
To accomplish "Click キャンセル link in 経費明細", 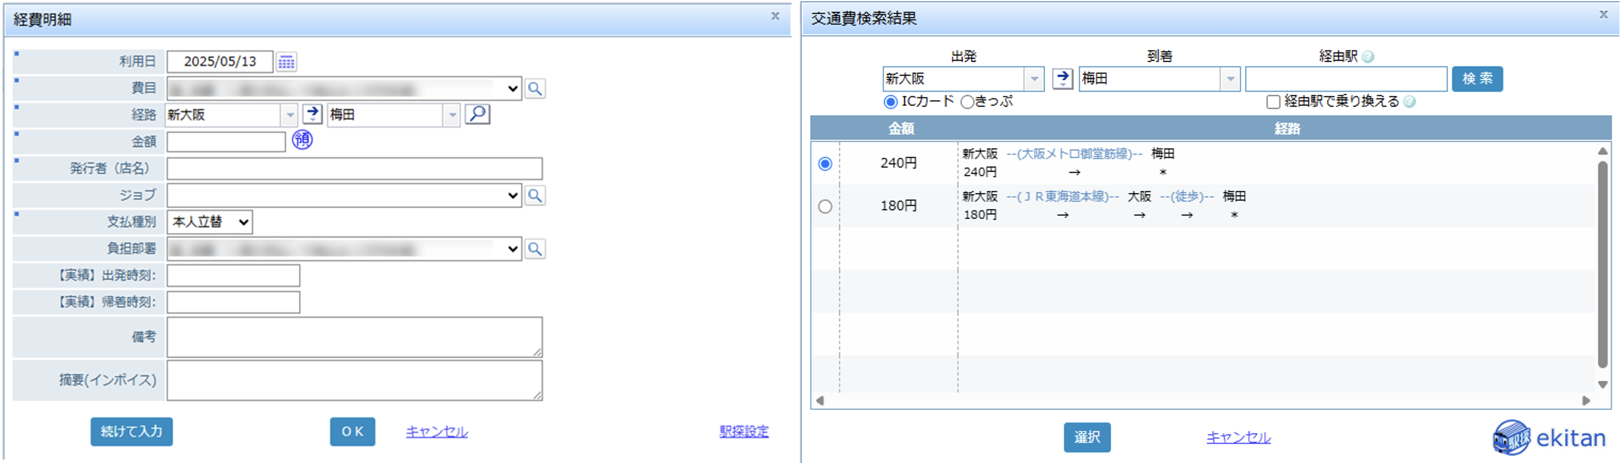I will coord(437,431).
